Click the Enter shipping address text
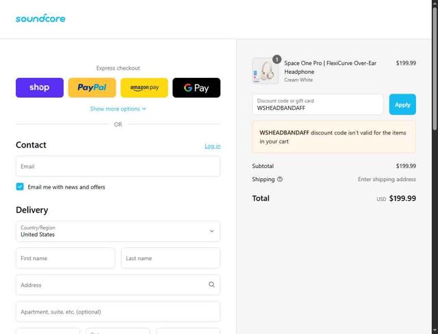This screenshot has width=438, height=334. [x=387, y=179]
